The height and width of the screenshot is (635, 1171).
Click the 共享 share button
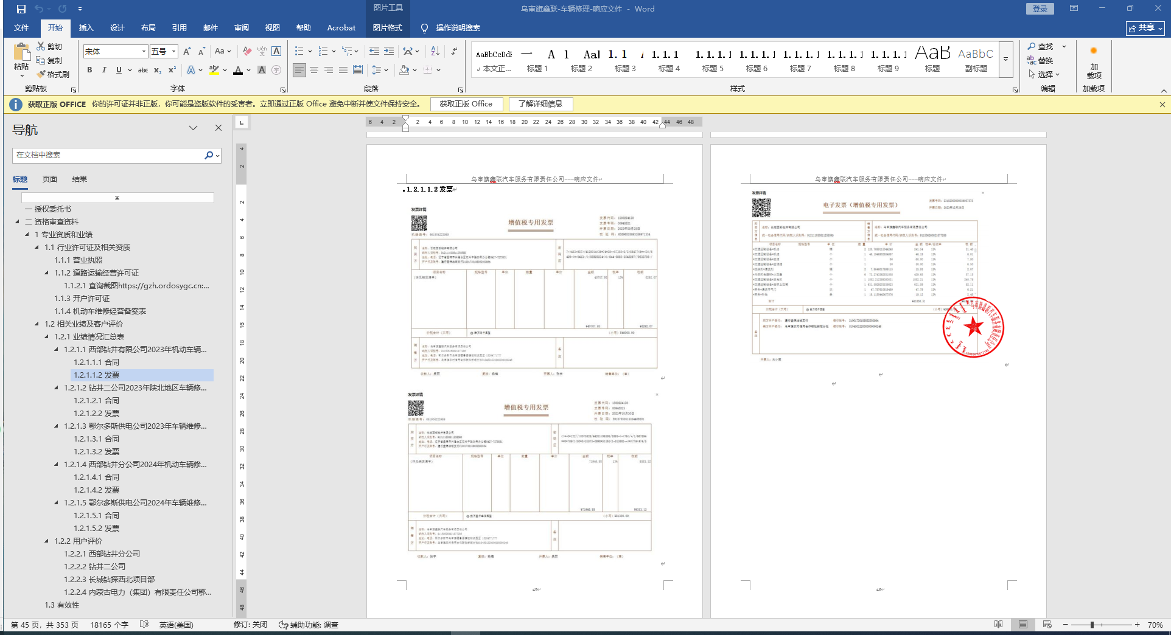click(x=1145, y=28)
